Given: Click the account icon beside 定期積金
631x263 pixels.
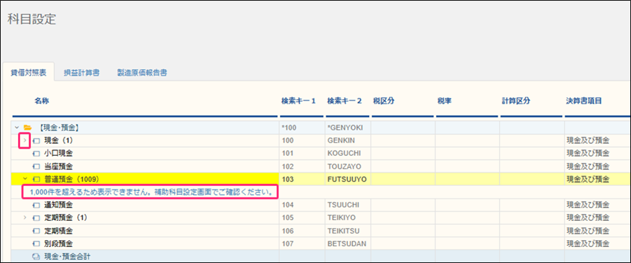Looking at the screenshot, I should coord(36,231).
